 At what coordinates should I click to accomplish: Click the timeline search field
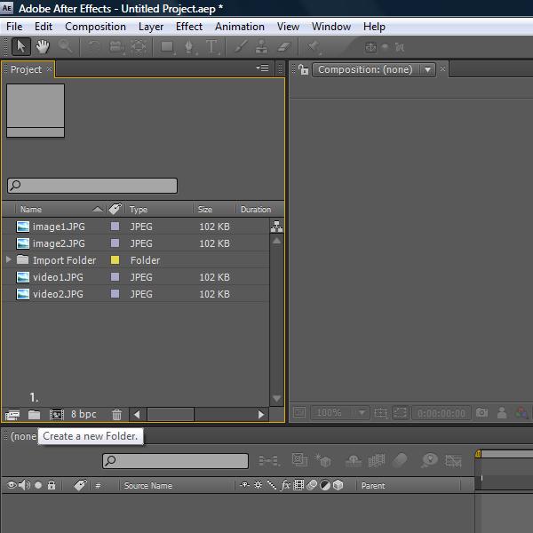click(175, 461)
